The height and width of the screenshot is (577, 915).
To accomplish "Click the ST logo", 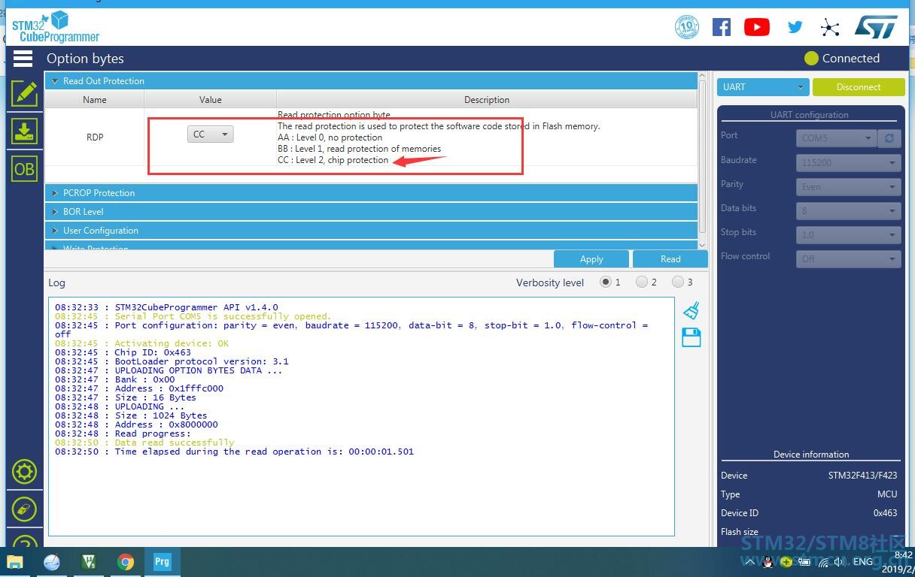I will tap(876, 27).
